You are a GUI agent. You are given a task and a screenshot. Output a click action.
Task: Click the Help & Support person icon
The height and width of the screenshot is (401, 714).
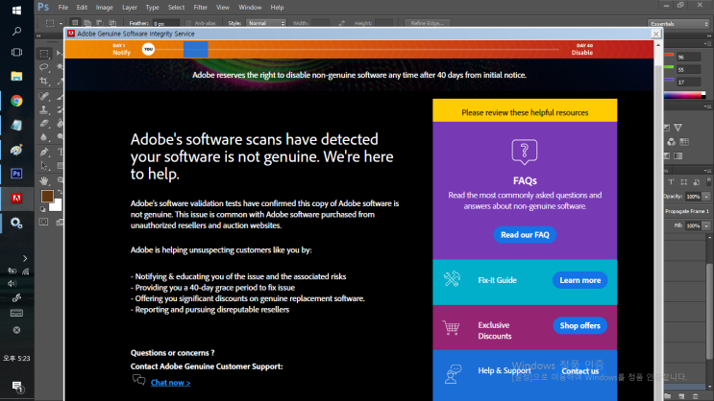(453, 374)
